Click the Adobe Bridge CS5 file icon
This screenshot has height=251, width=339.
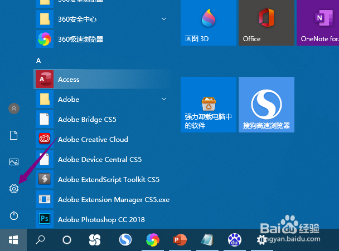coord(45,119)
